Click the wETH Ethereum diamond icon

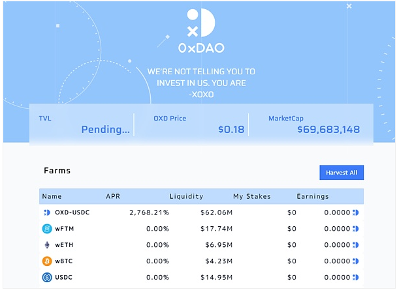[x=47, y=245]
